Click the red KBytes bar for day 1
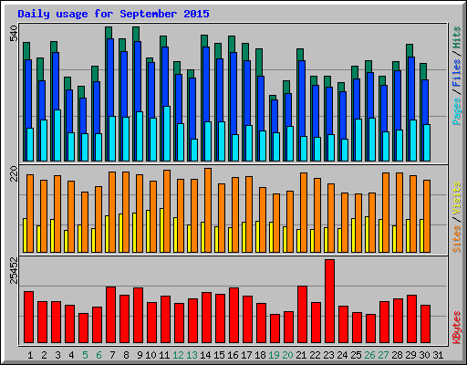This screenshot has width=467, height=365. point(28,318)
